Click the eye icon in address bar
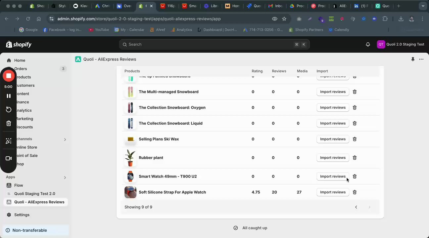The height and width of the screenshot is (238, 429). pos(274,19)
